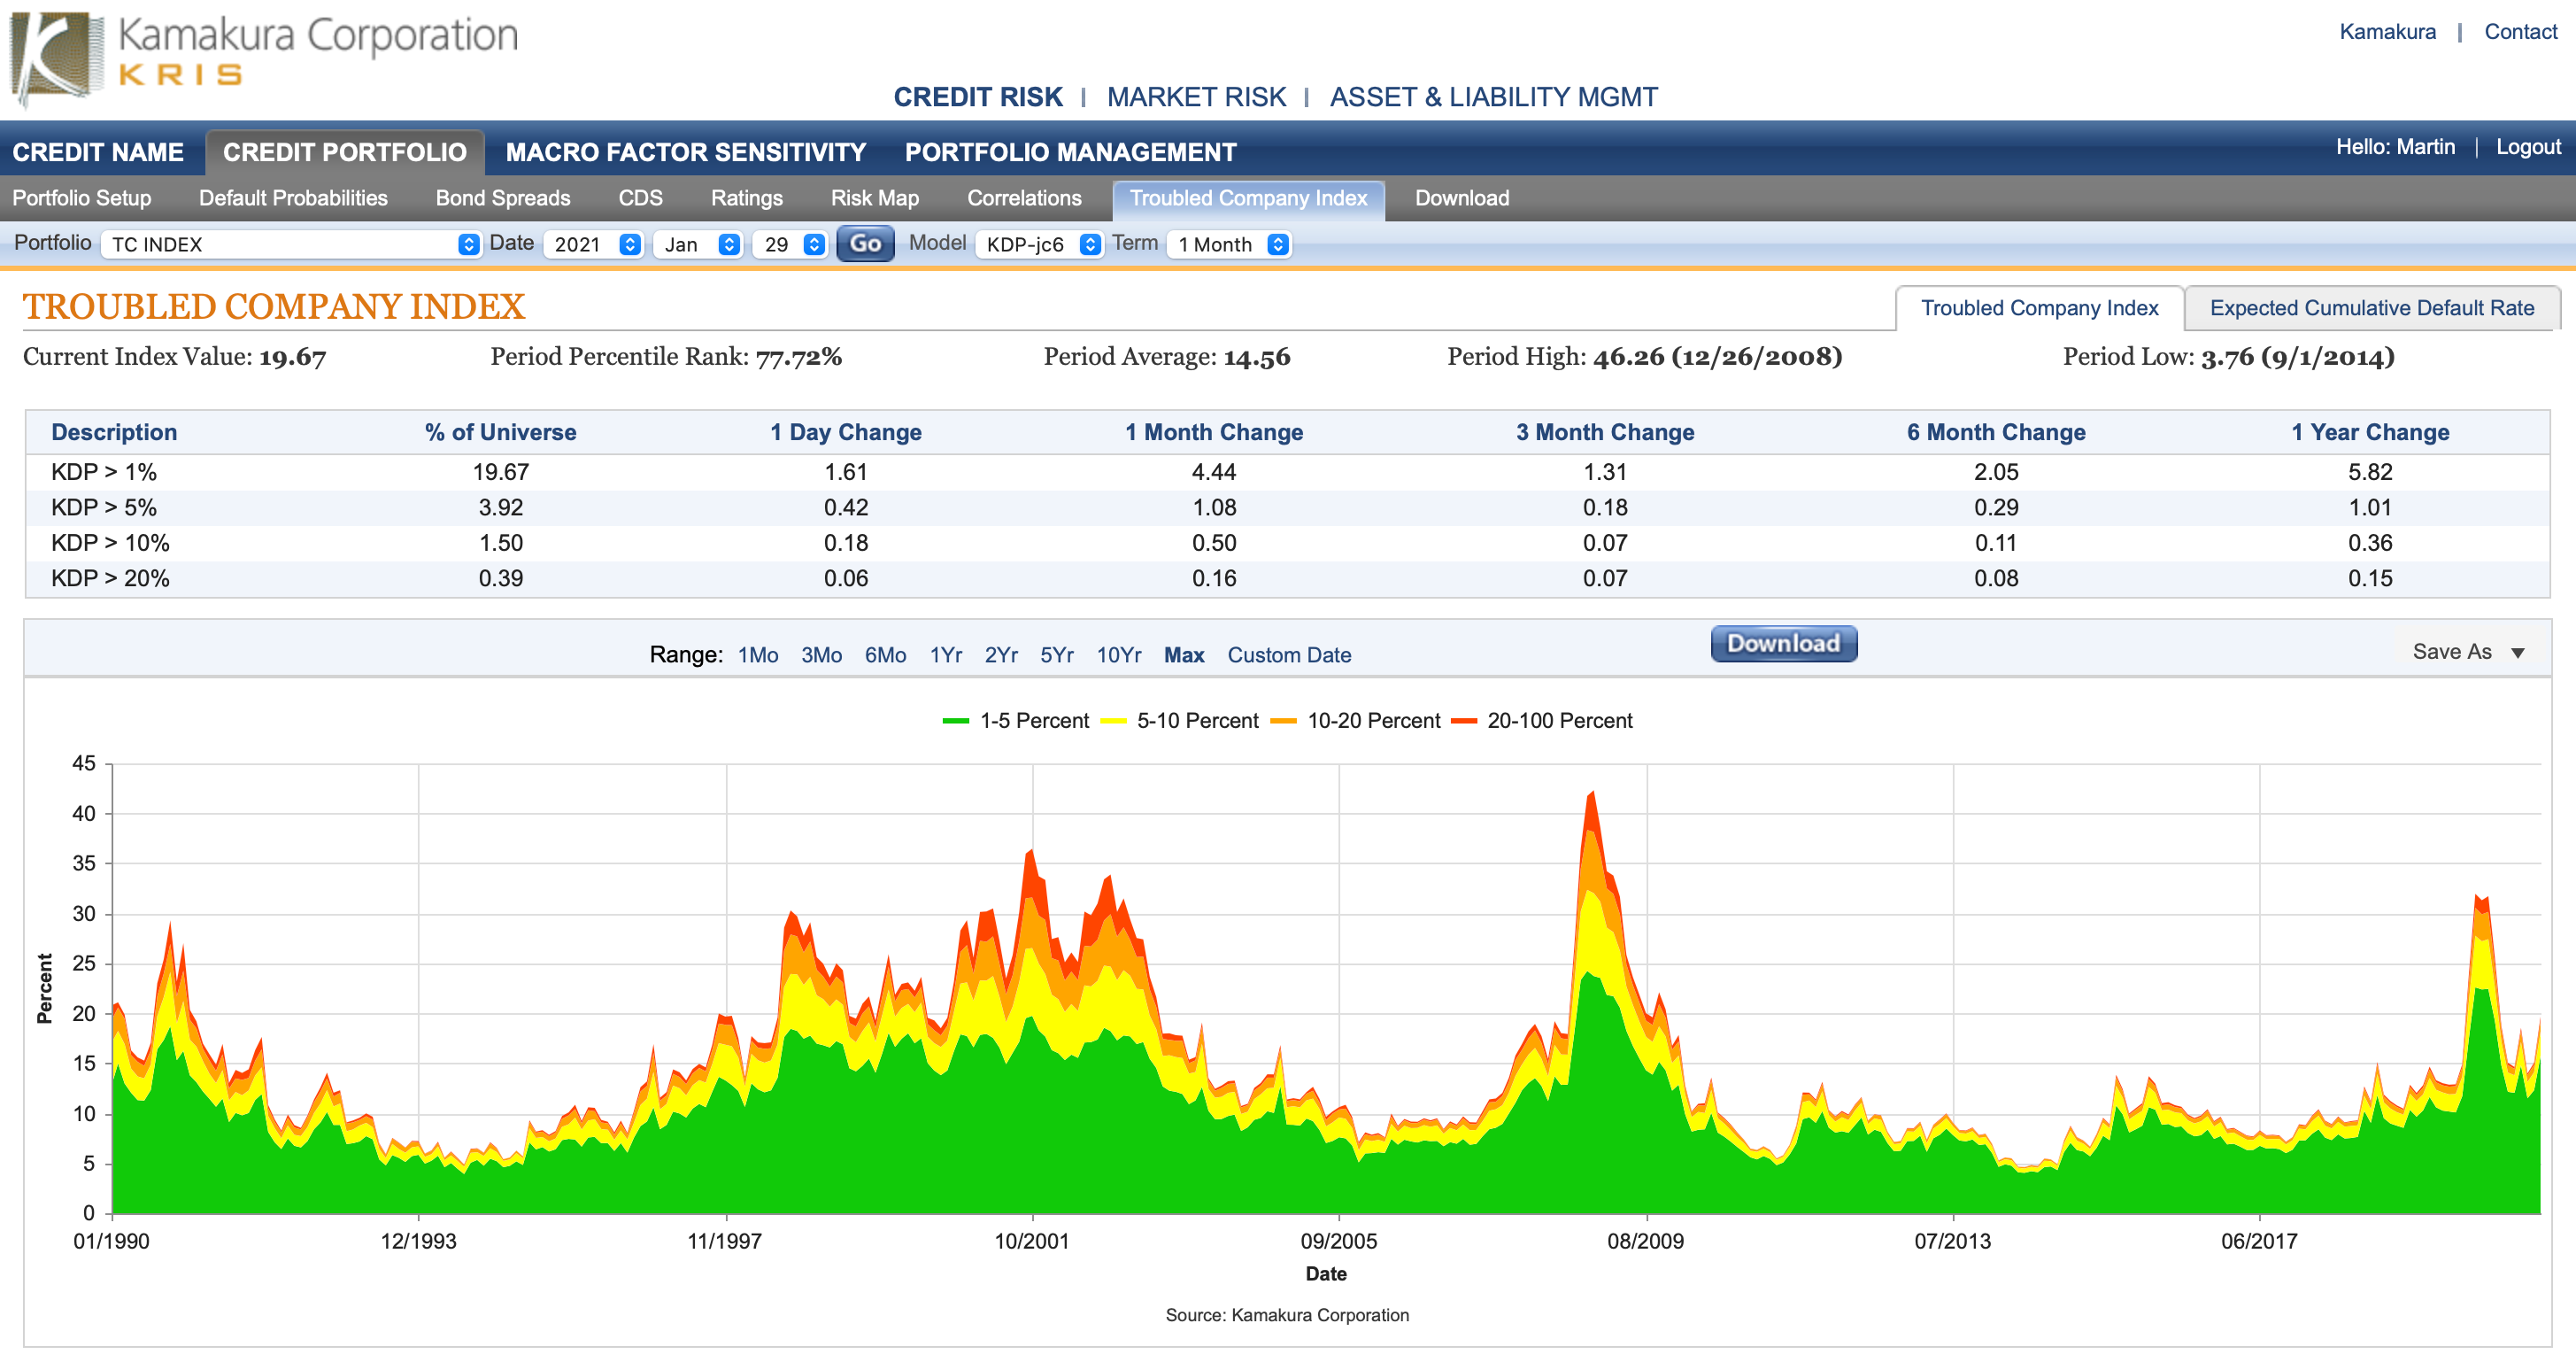Switch to Expected Cumulative Default Rate tab
Image resolution: width=2576 pixels, height=1362 pixels.
click(2372, 308)
